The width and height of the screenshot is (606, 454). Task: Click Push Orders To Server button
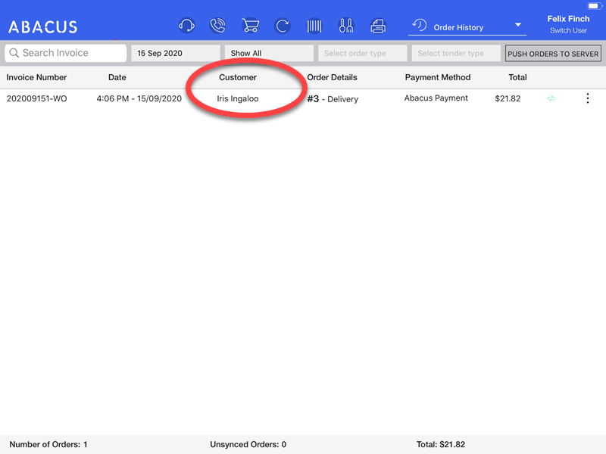pos(553,54)
